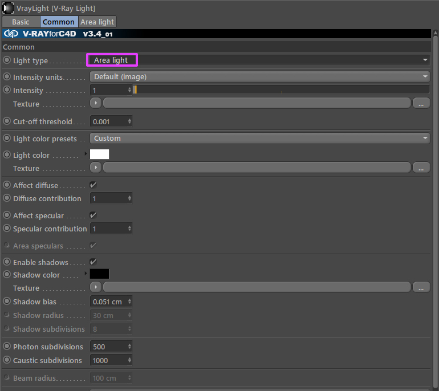Click the VrayLight object icon in header

(x=8, y=8)
